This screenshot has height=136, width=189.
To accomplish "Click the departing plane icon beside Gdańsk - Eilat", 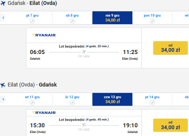I will click(x=3, y=3).
